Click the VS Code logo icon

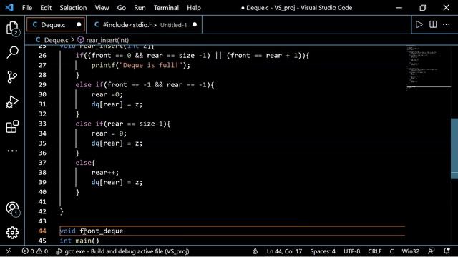pos(9,8)
